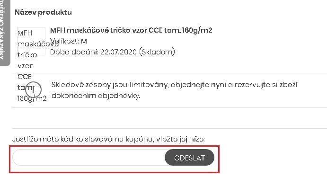Submit coupon with the ODESLAT button

click(x=189, y=158)
